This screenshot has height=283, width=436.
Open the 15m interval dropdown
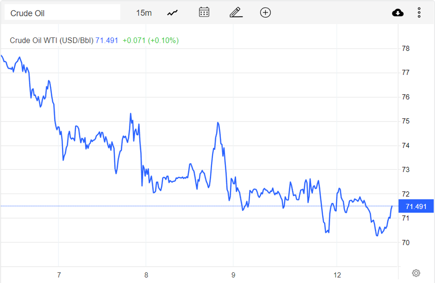pyautogui.click(x=144, y=13)
